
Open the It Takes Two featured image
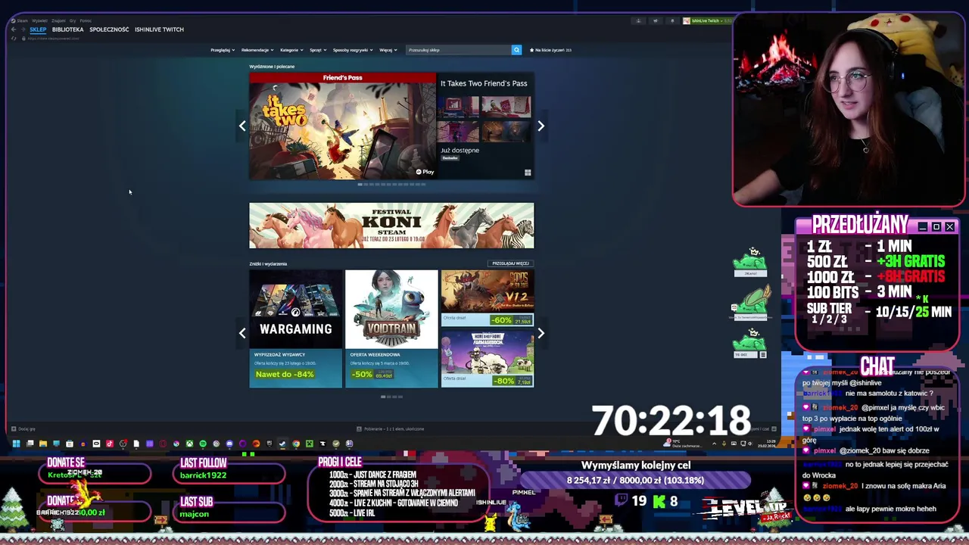click(x=342, y=126)
